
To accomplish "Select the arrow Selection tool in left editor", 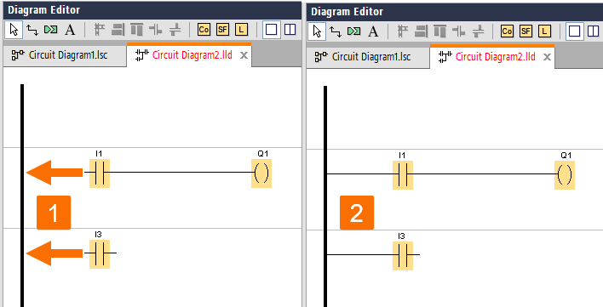I will (x=14, y=30).
